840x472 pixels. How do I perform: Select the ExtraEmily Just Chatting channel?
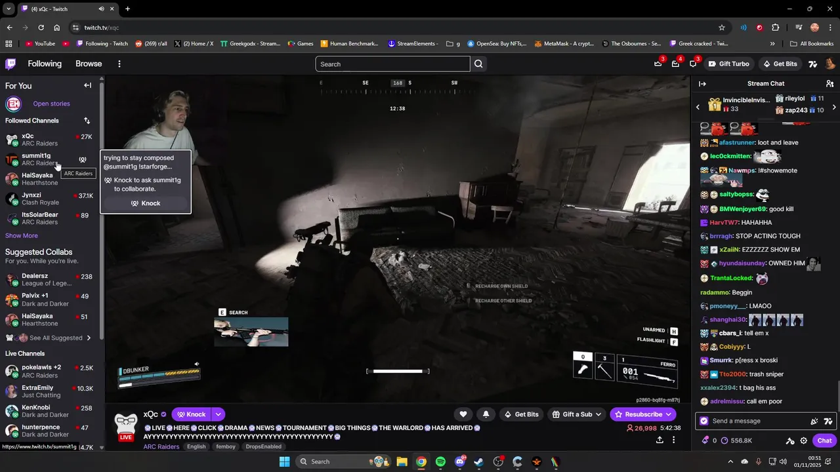51,391
